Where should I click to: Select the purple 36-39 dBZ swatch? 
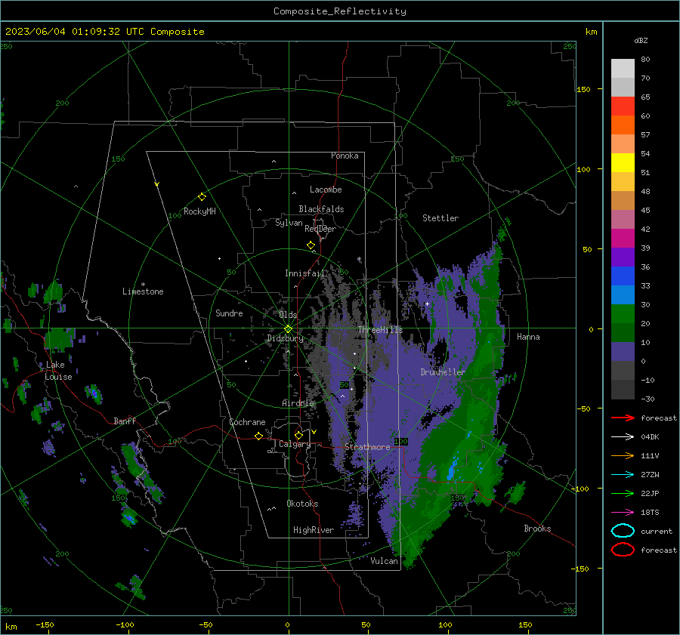tap(623, 257)
